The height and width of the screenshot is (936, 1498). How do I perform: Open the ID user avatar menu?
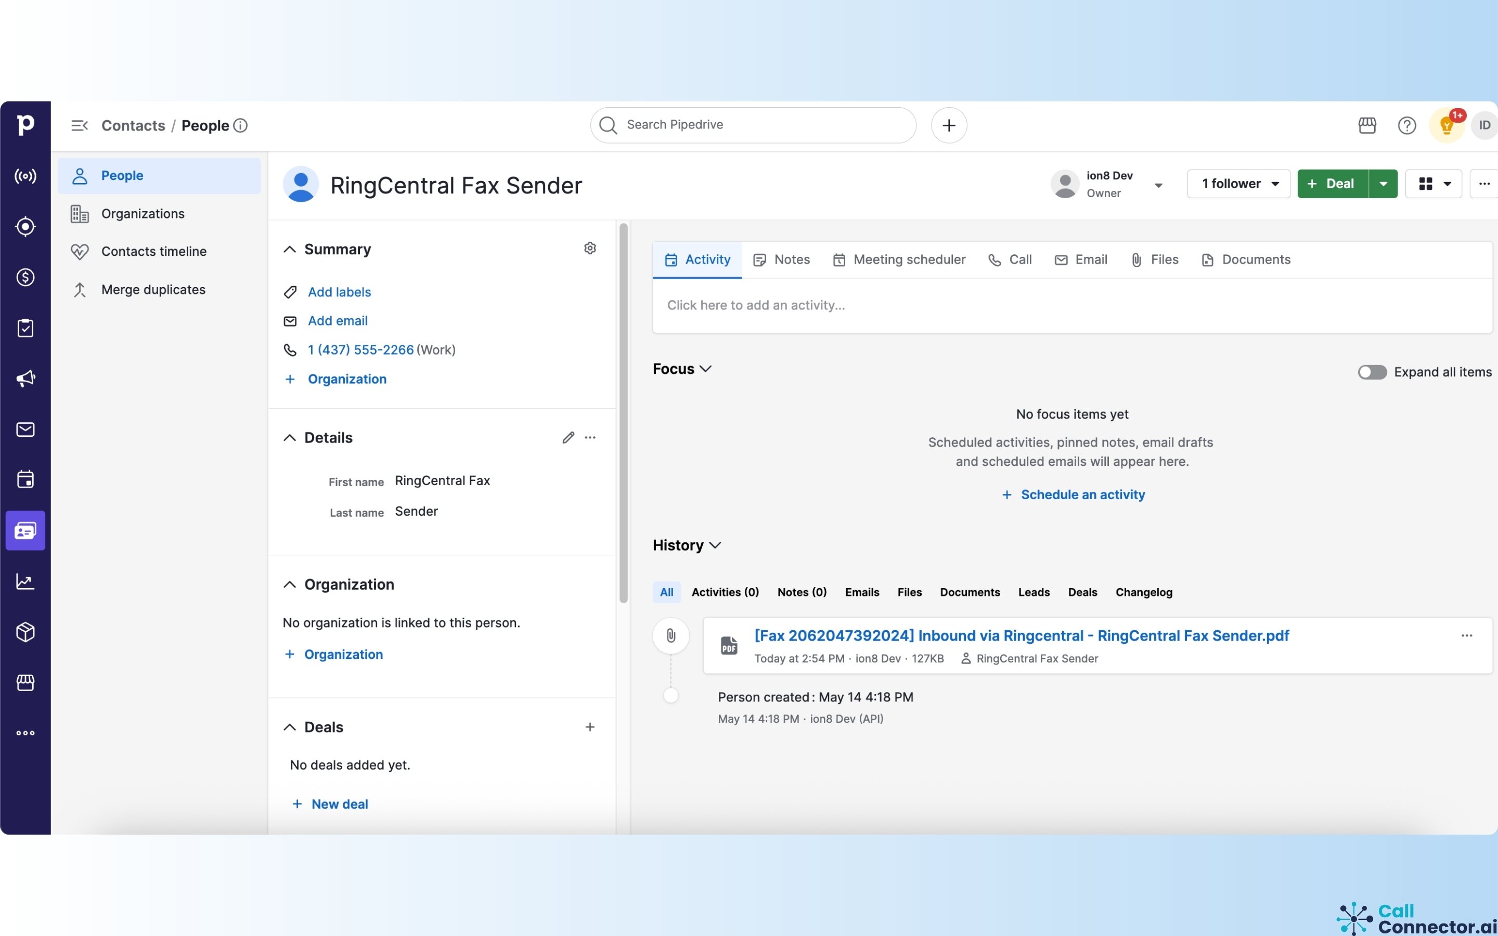coord(1484,126)
